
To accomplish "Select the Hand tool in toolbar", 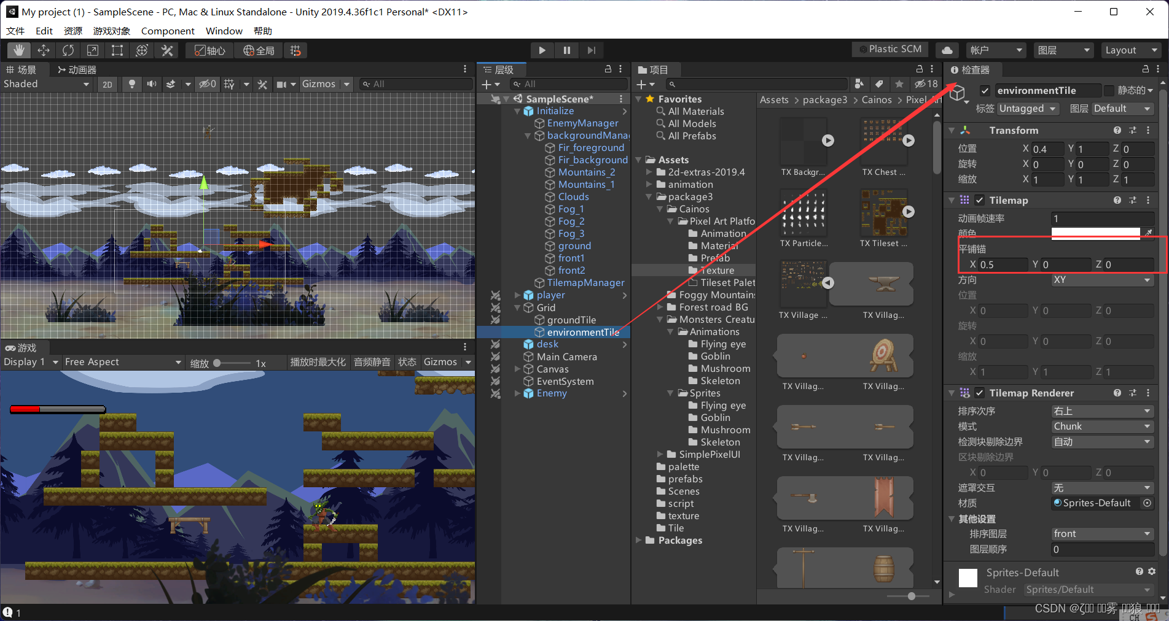I will (19, 50).
